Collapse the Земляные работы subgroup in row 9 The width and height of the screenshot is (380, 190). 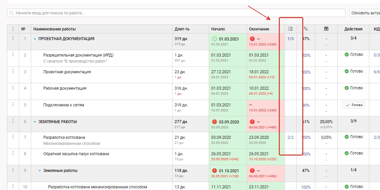click(x=40, y=171)
